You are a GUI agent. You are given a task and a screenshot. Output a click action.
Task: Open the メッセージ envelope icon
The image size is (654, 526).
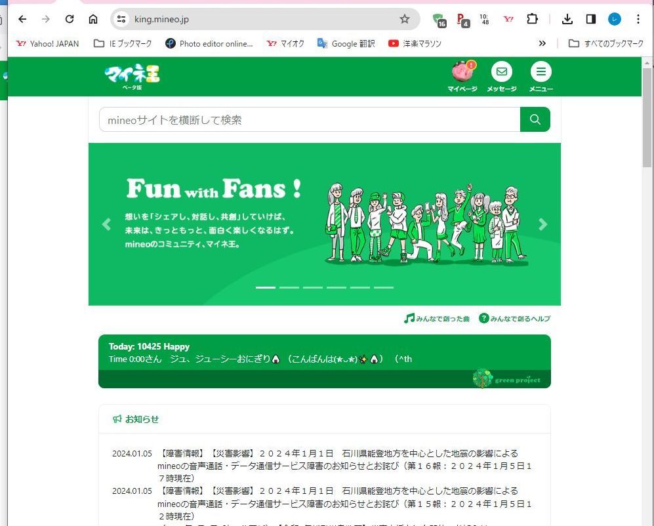click(x=501, y=72)
